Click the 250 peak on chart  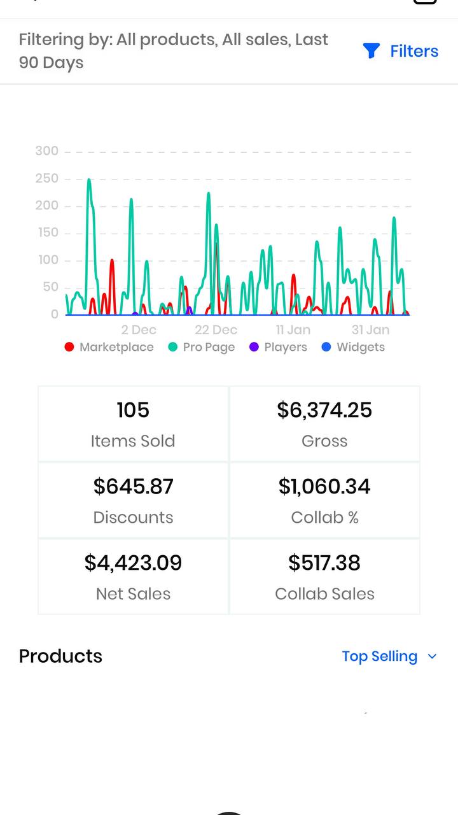point(89,180)
